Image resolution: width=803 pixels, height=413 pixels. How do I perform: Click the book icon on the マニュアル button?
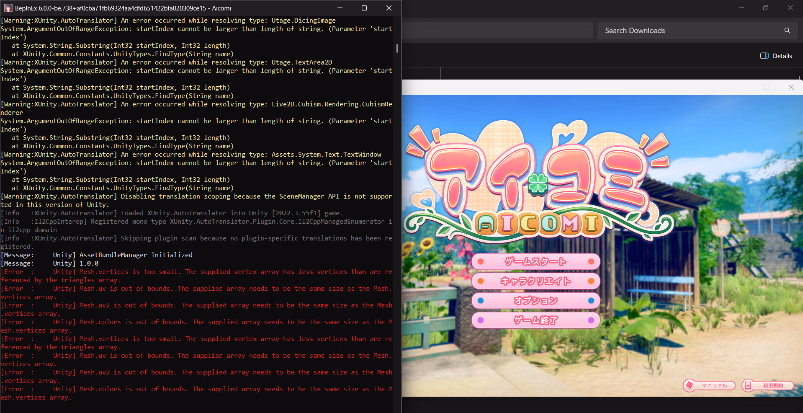coord(690,385)
